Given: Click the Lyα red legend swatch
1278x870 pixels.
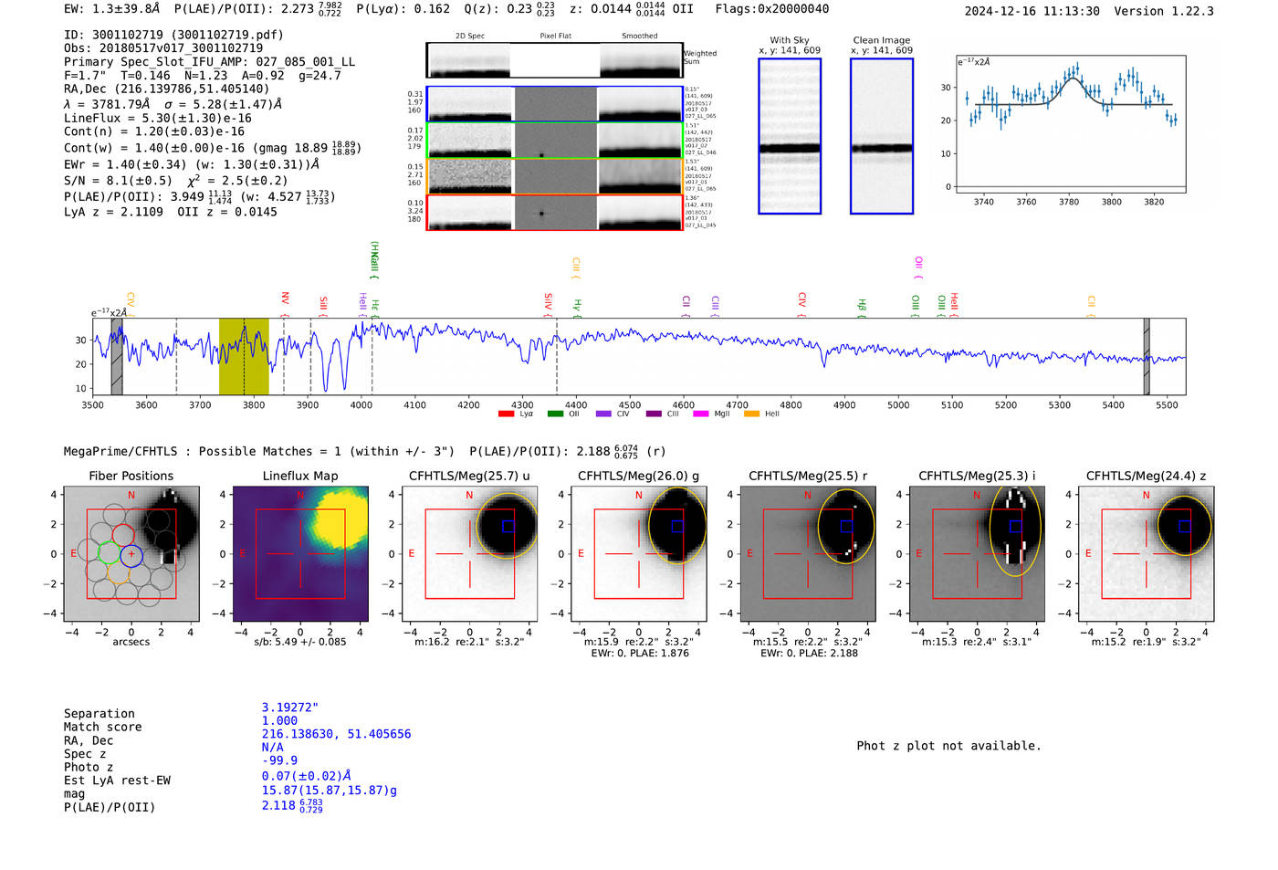Looking at the screenshot, I should click(507, 414).
